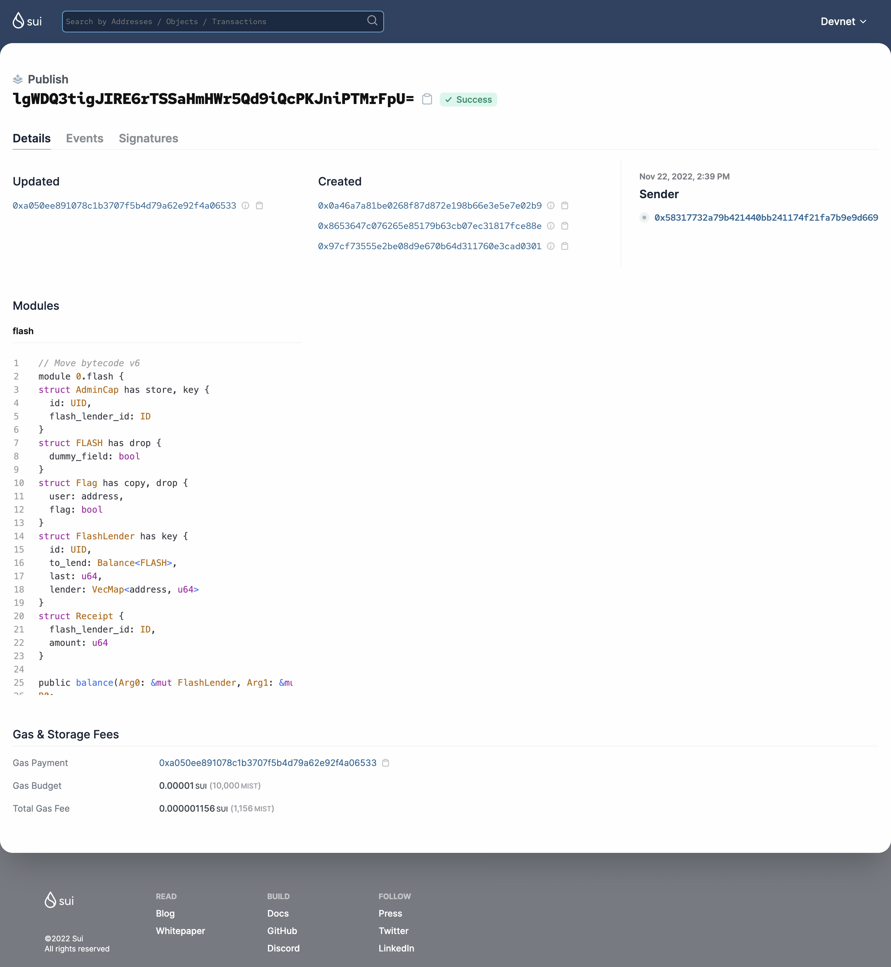891x967 pixels.
Task: Show info for the updated object 0xa050ee
Action: click(245, 206)
